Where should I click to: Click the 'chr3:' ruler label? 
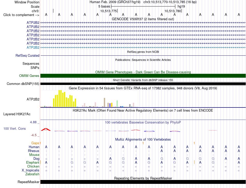click(x=35, y=11)
